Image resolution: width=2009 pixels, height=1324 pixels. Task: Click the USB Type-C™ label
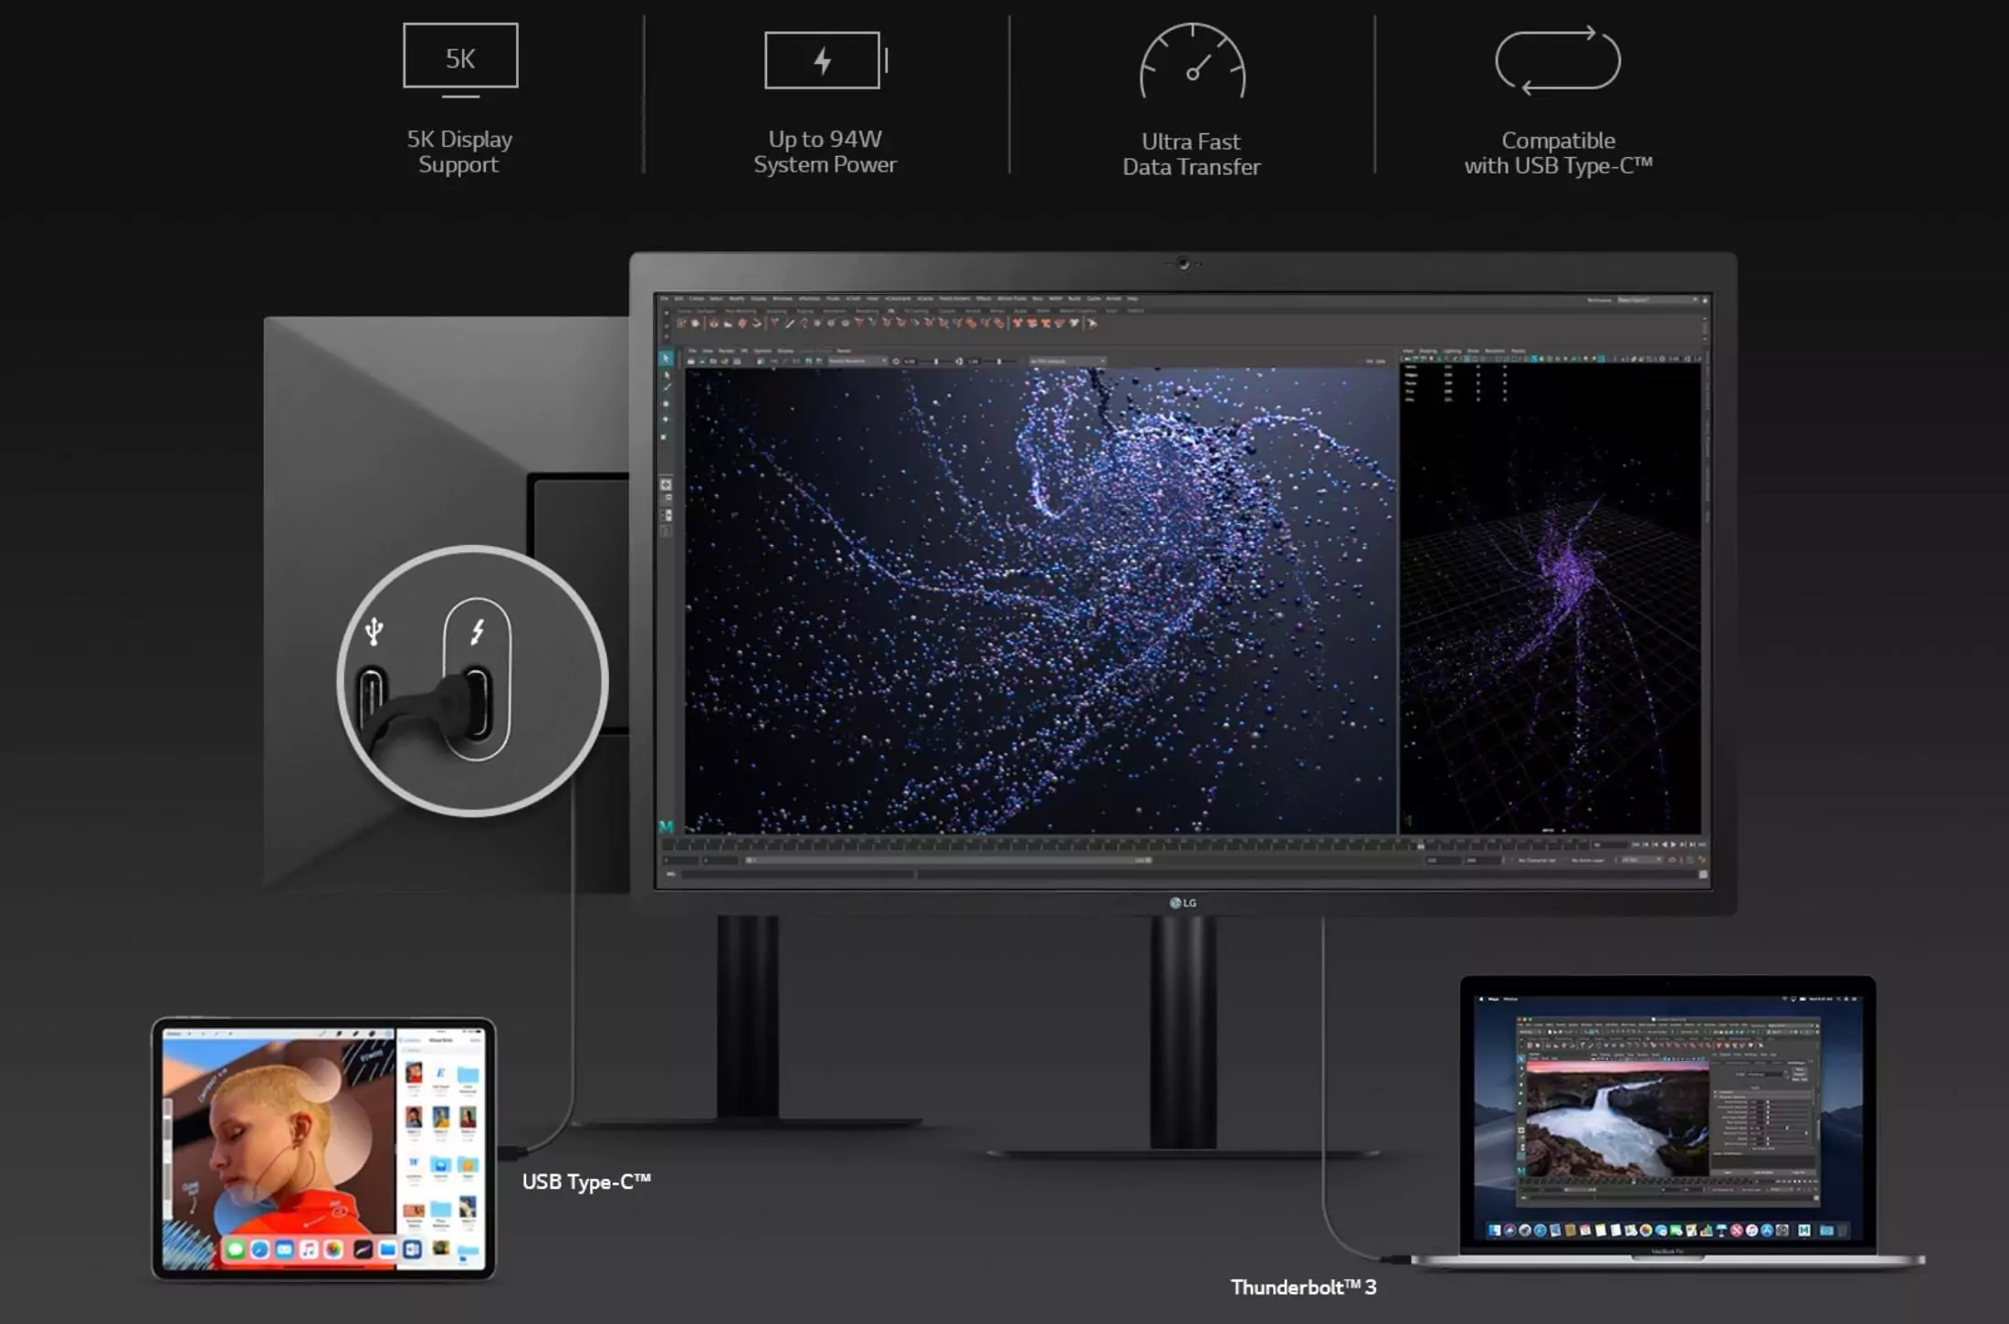[586, 1182]
